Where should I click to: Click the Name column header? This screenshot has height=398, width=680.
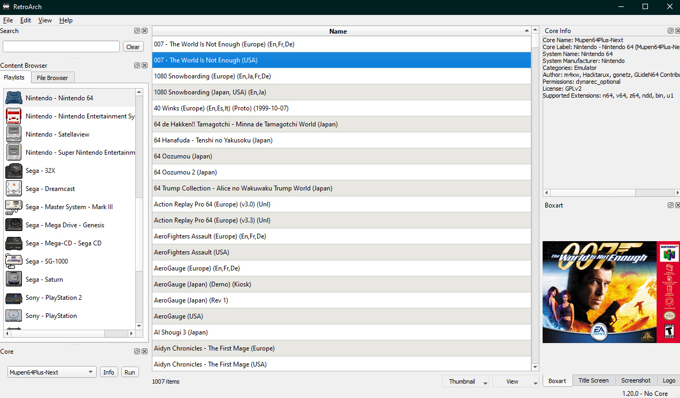tap(342, 31)
